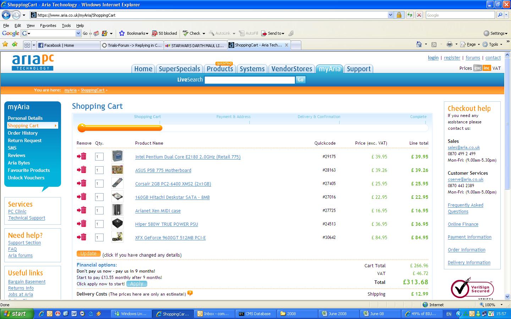
Task: Click the delivery costs help icon
Action: pyautogui.click(x=190, y=293)
